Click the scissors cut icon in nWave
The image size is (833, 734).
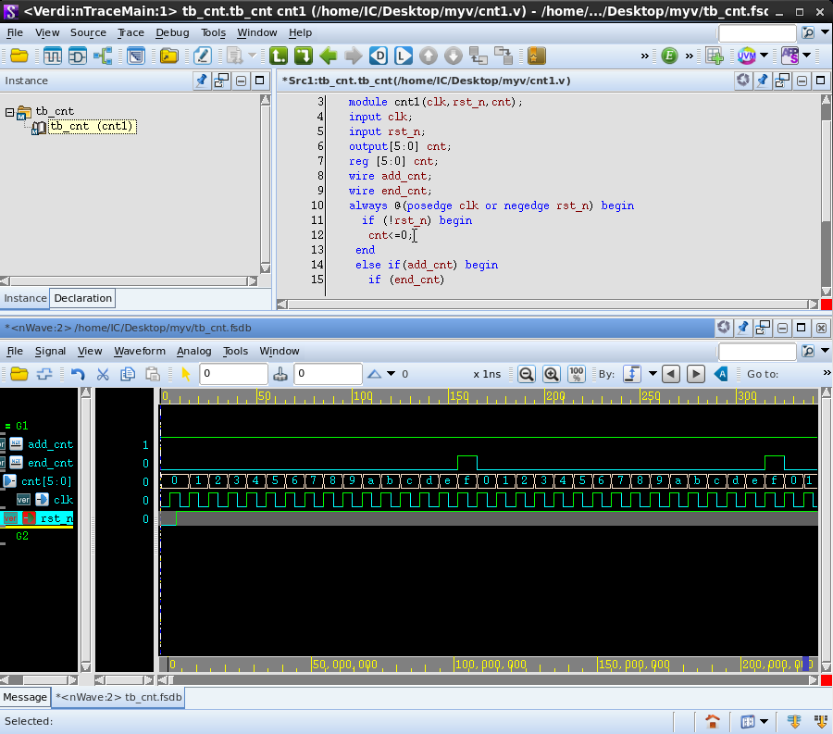click(103, 374)
